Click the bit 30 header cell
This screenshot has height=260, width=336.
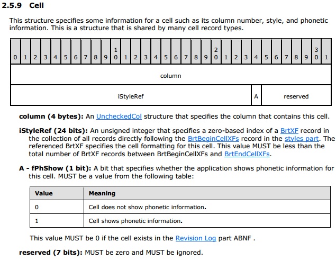point(316,51)
